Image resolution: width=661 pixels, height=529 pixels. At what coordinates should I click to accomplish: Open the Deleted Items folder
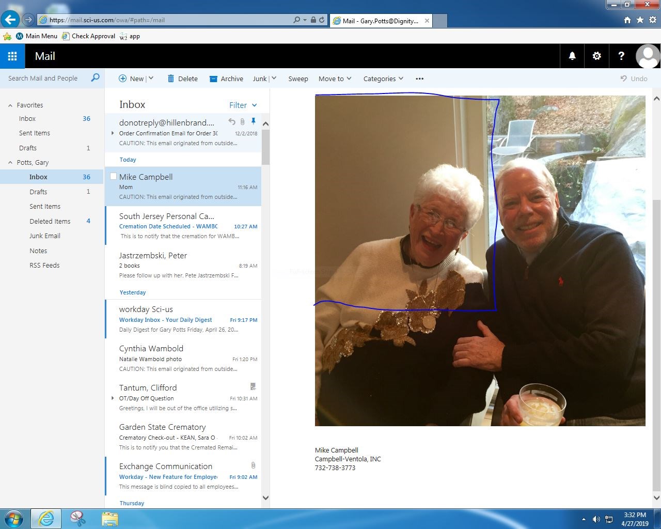point(50,221)
